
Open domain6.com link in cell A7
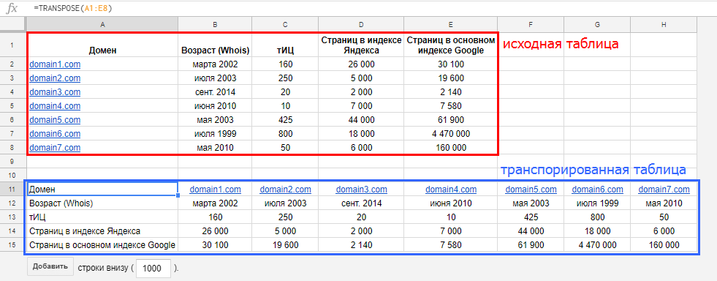coord(55,134)
